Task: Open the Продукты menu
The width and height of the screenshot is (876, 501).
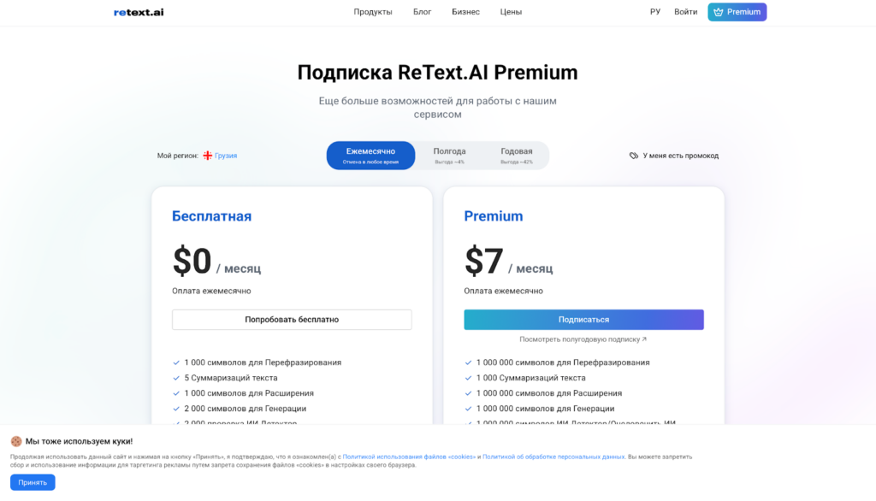Action: [373, 12]
